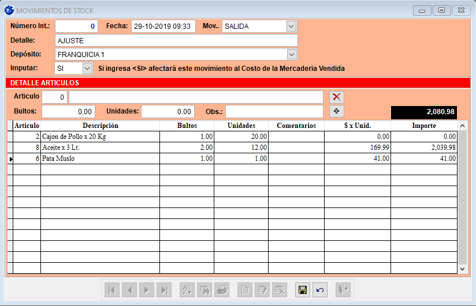The image size is (476, 306).
Task: Click the Unidades column header
Action: pyautogui.click(x=241, y=126)
